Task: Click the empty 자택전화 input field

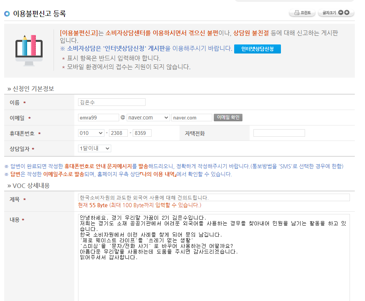Action: click(279, 133)
